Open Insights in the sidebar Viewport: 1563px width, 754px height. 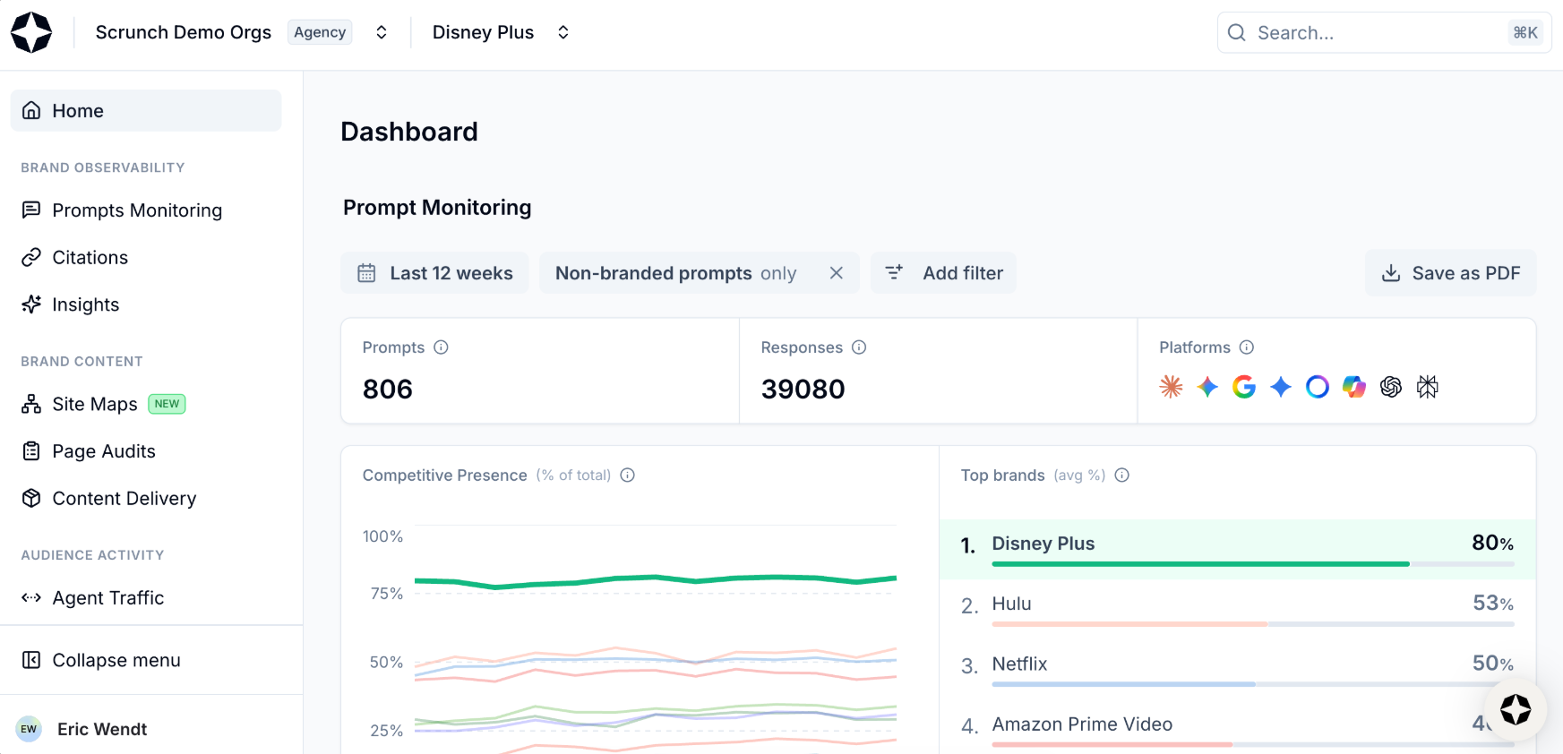pos(146,304)
